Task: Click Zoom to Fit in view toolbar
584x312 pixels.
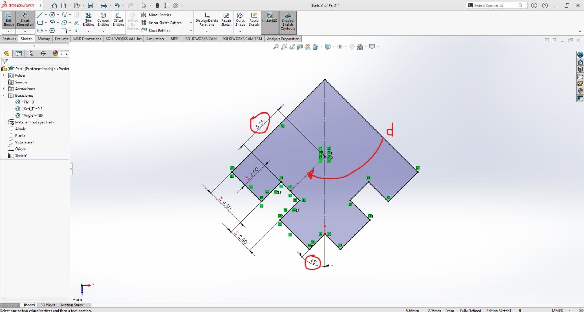Action: coord(276,47)
